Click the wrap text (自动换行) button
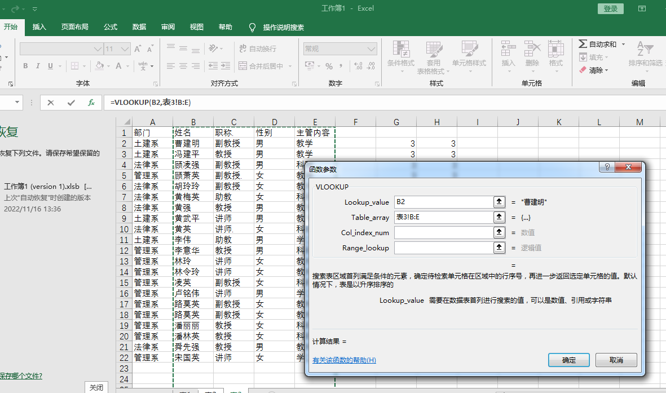Screen dimensions: 666x393 258,48
